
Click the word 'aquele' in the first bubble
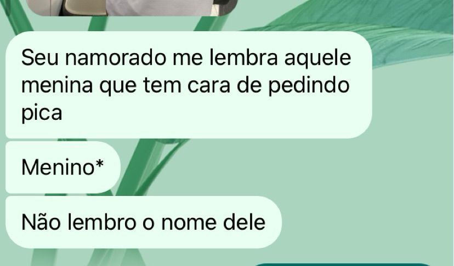click(317, 58)
